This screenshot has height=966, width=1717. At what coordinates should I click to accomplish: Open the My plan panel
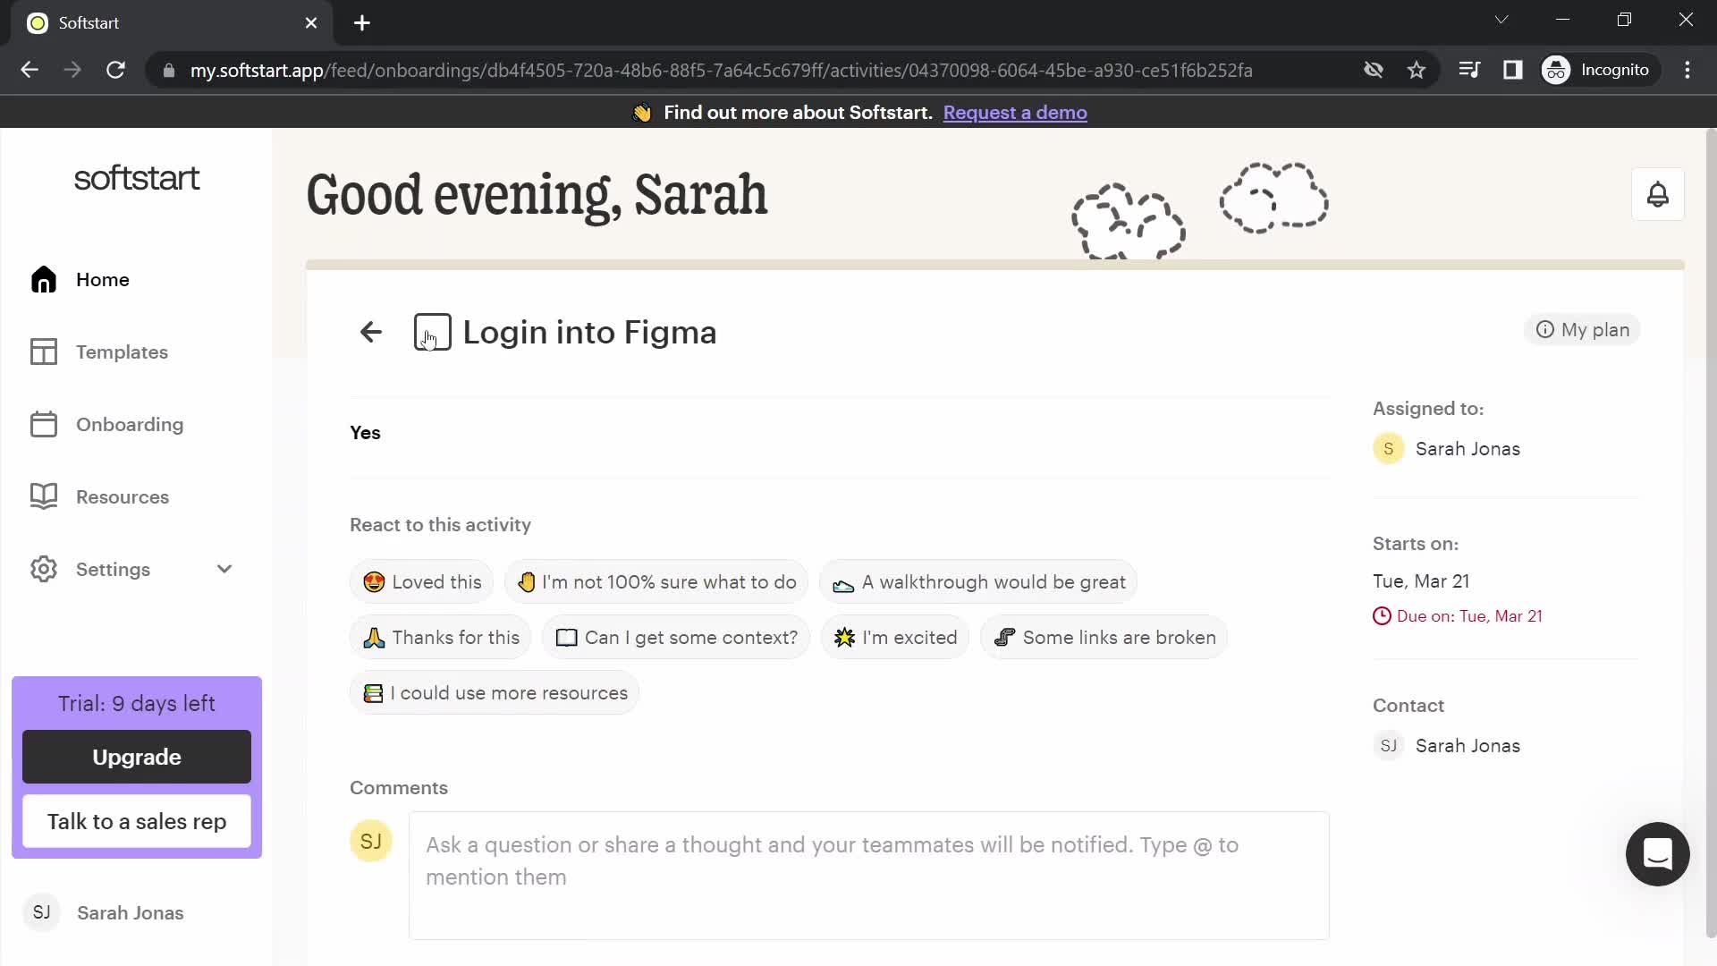(1586, 330)
